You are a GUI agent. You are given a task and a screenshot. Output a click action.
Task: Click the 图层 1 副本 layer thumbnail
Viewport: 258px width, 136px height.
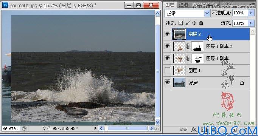click(179, 59)
